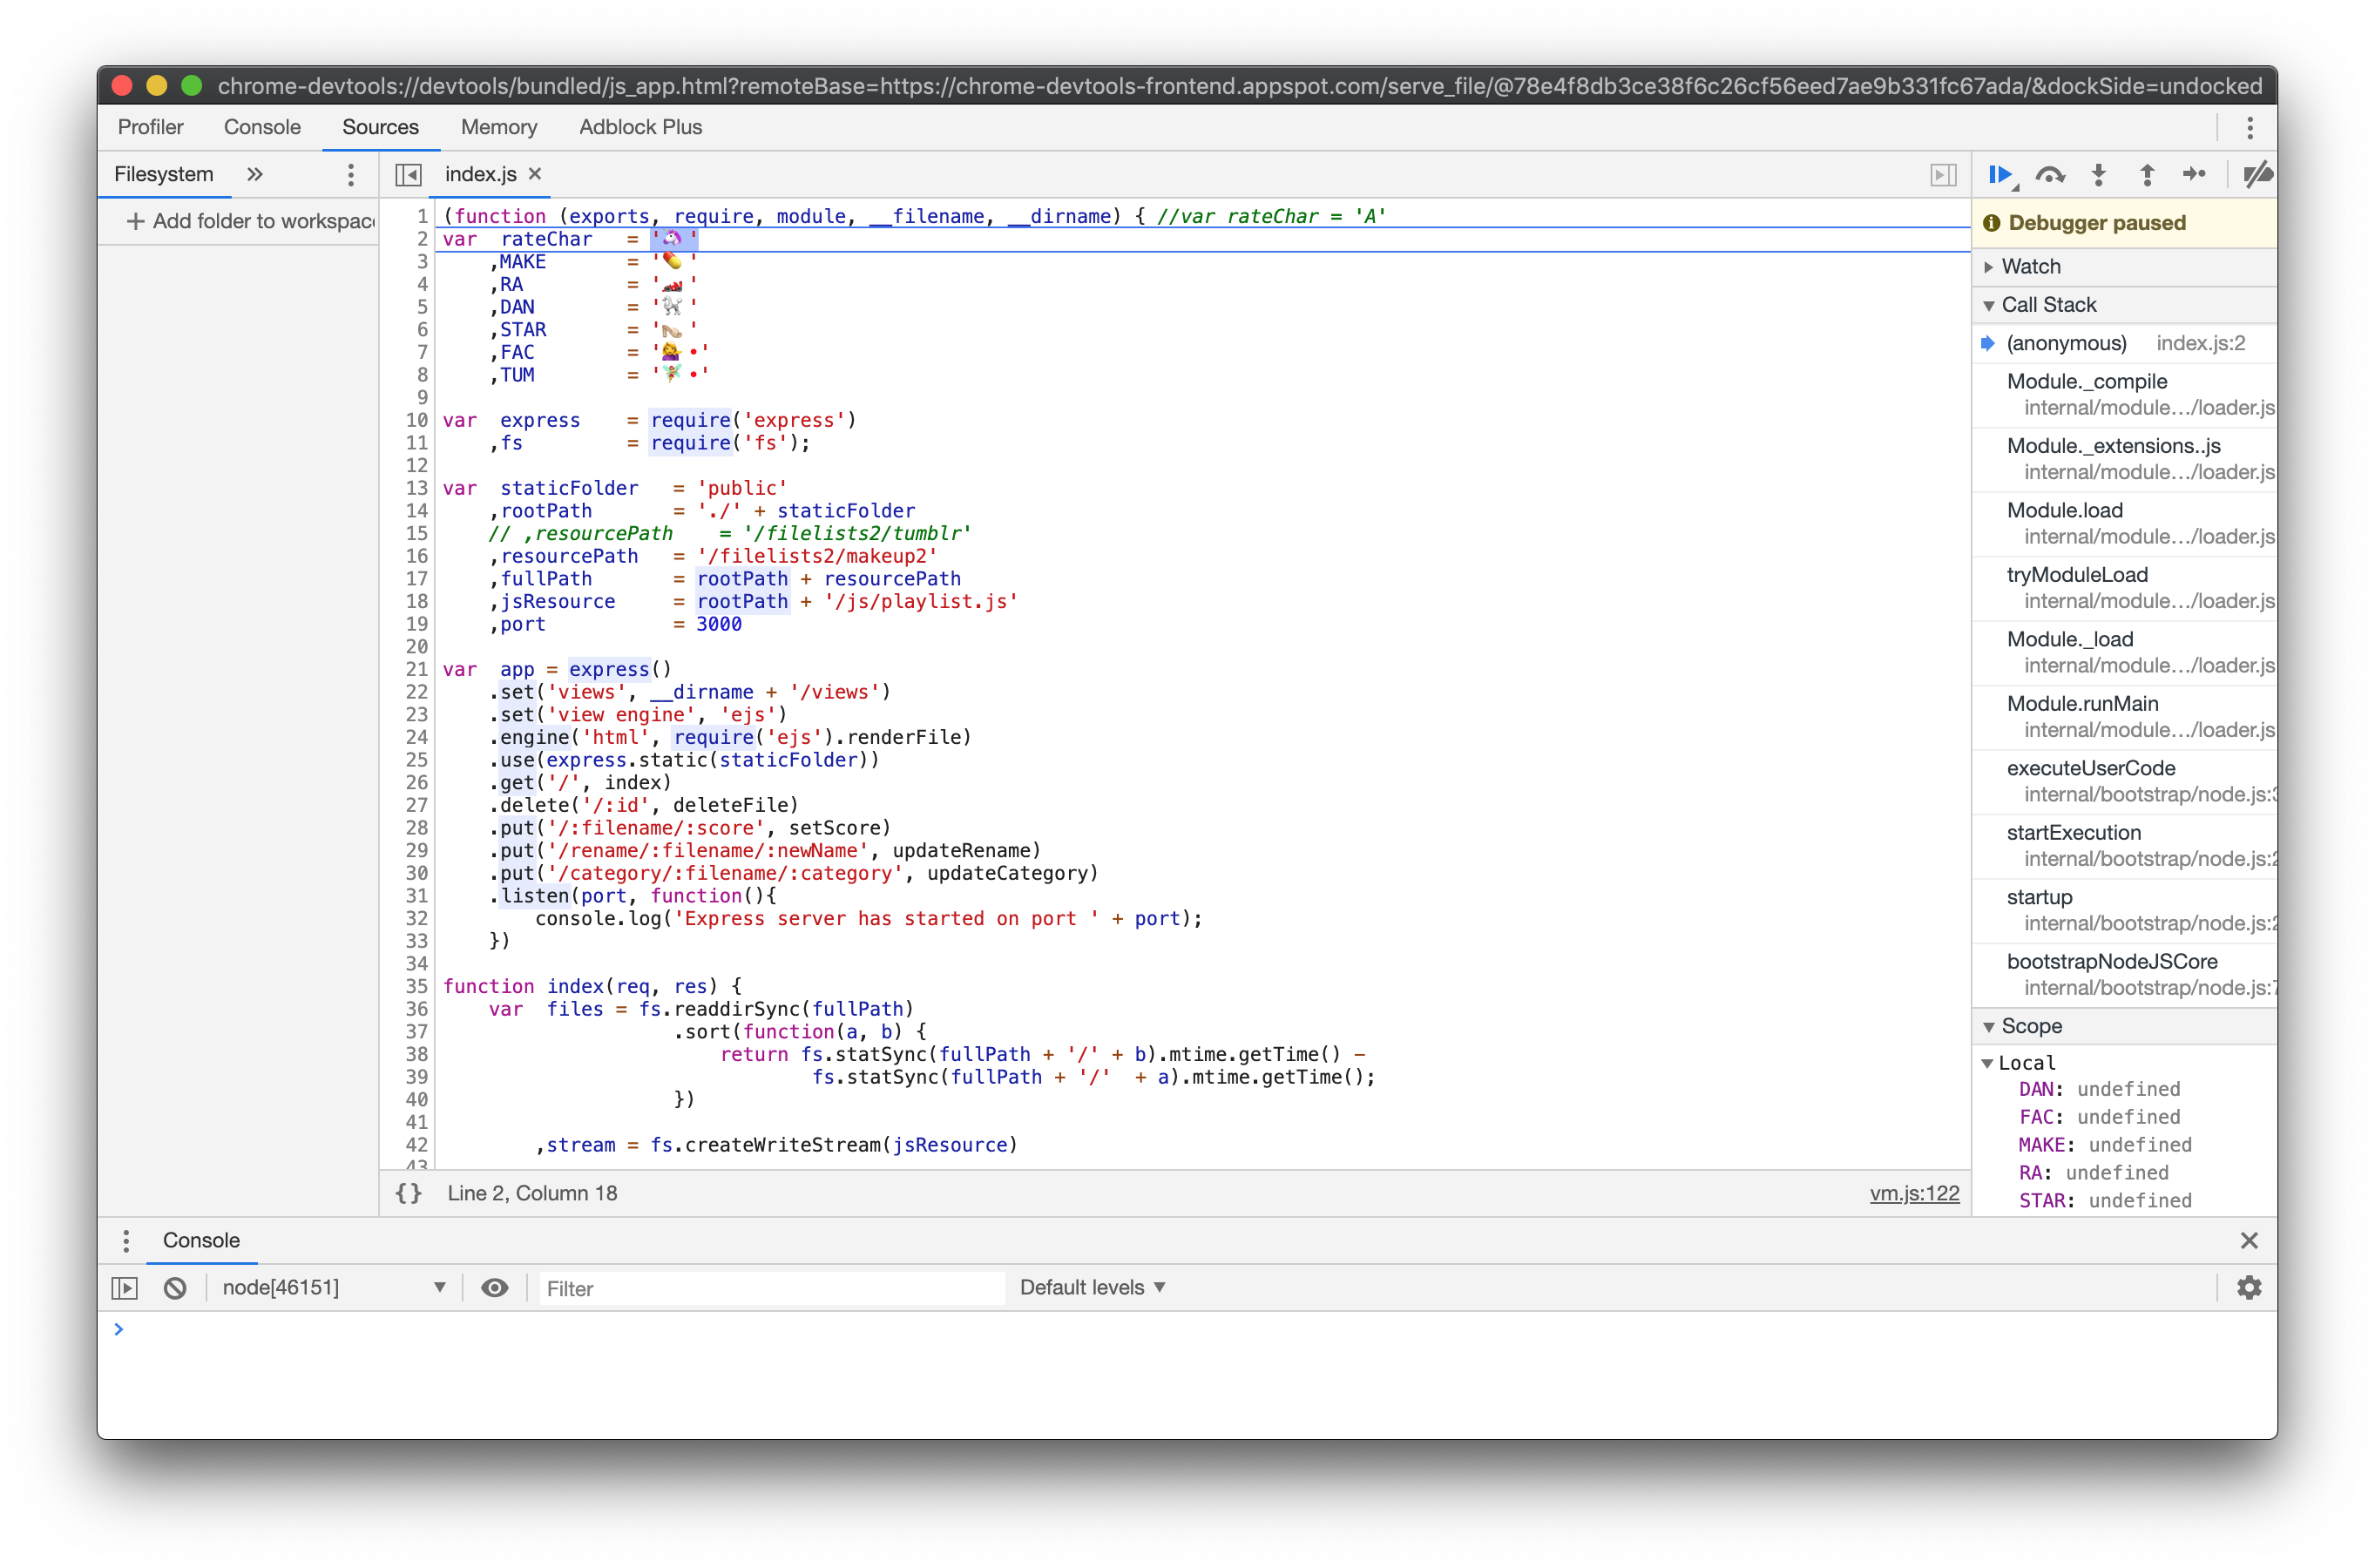The width and height of the screenshot is (2375, 1568).
Task: Open the Profiler tab
Action: click(151, 127)
